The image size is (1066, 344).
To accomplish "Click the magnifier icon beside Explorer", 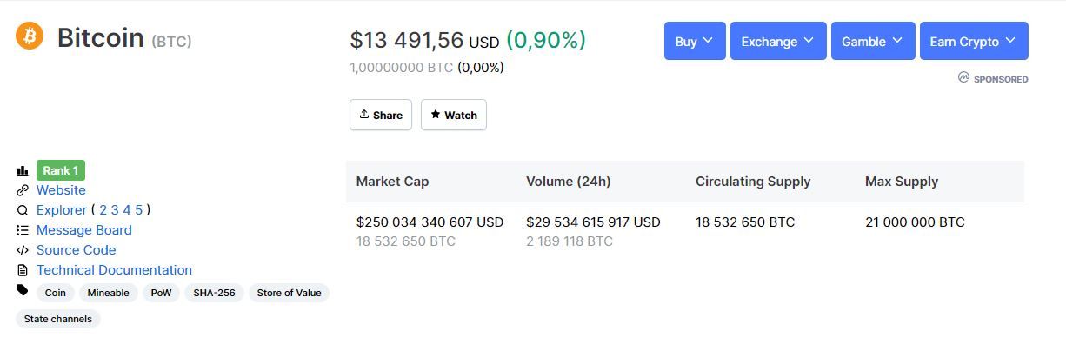I will (x=23, y=210).
